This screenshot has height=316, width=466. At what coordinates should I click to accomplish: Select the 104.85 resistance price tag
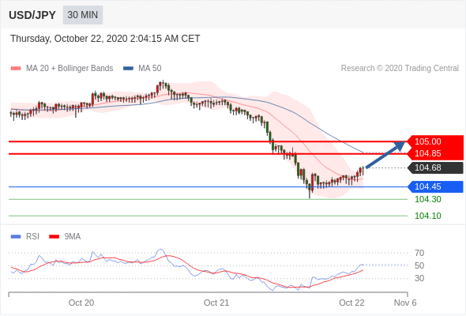point(435,154)
